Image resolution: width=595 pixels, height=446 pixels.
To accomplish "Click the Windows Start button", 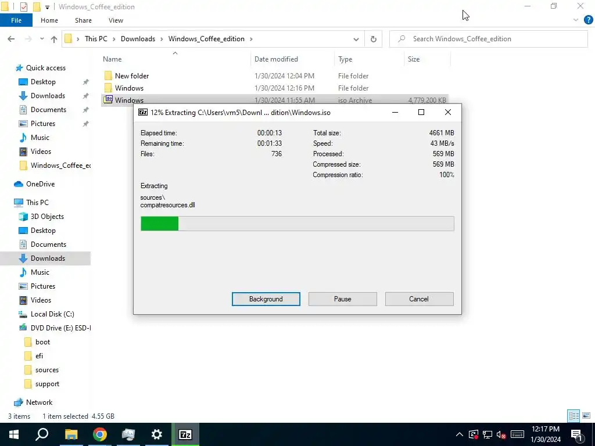I will [14, 434].
